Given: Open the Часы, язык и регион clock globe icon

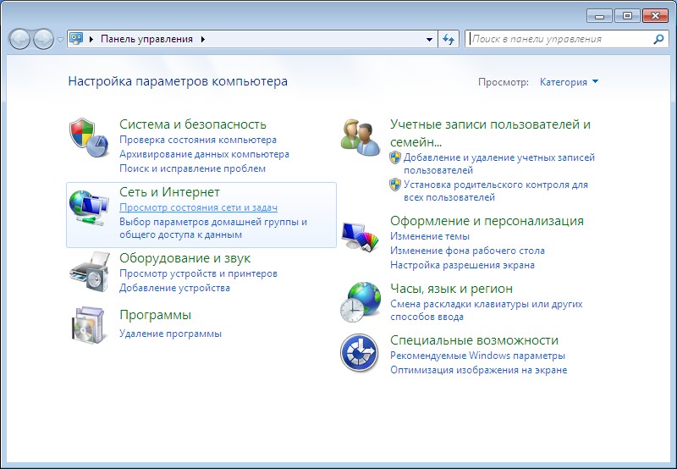Looking at the screenshot, I should (x=361, y=302).
